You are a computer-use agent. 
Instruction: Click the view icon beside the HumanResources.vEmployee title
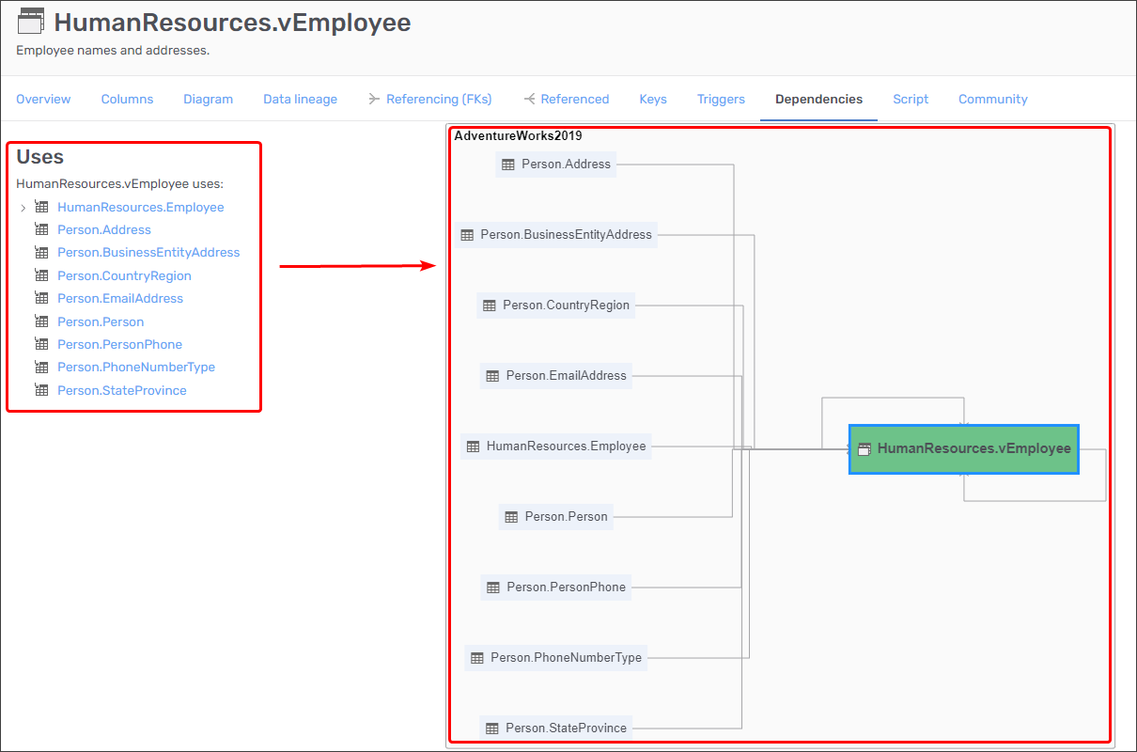tap(31, 23)
